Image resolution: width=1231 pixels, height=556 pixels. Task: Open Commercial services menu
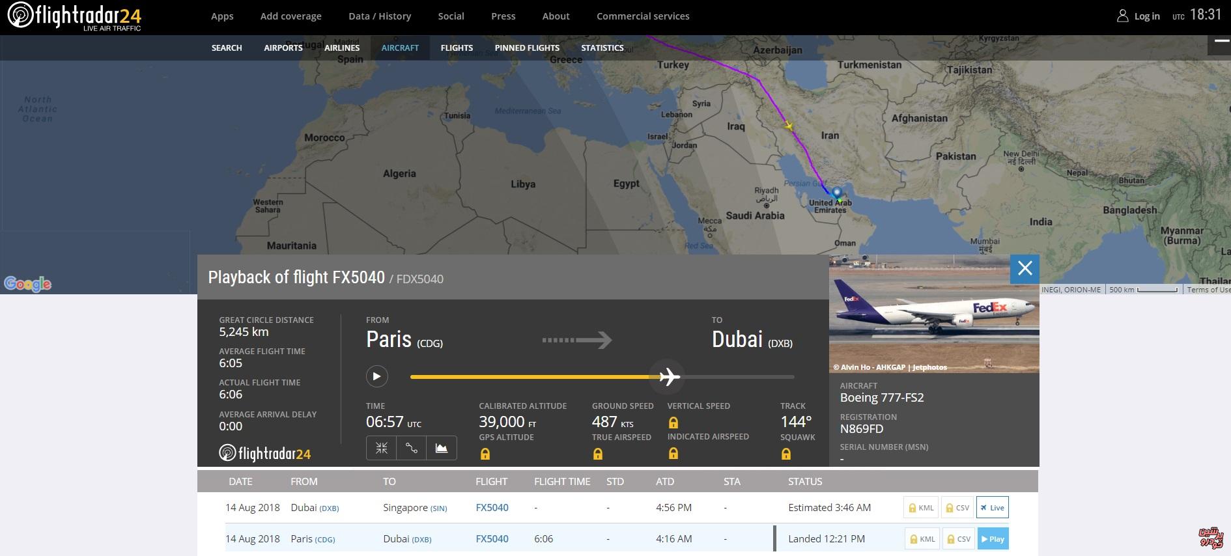point(643,16)
